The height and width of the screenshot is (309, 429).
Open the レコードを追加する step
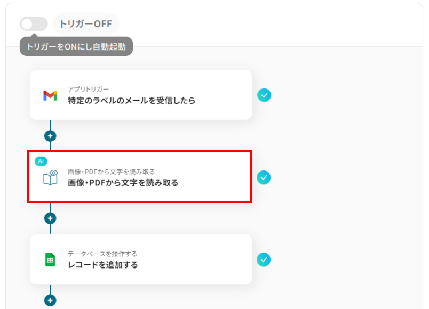[102, 265]
